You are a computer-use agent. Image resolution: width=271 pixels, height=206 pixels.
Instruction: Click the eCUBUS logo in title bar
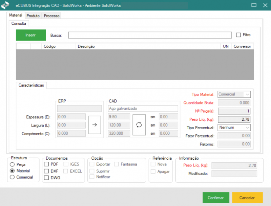point(5,5)
